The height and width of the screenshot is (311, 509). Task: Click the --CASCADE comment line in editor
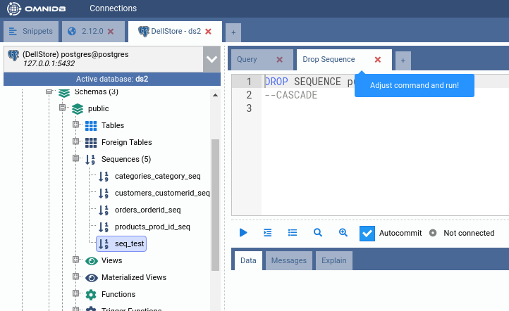[x=291, y=95]
